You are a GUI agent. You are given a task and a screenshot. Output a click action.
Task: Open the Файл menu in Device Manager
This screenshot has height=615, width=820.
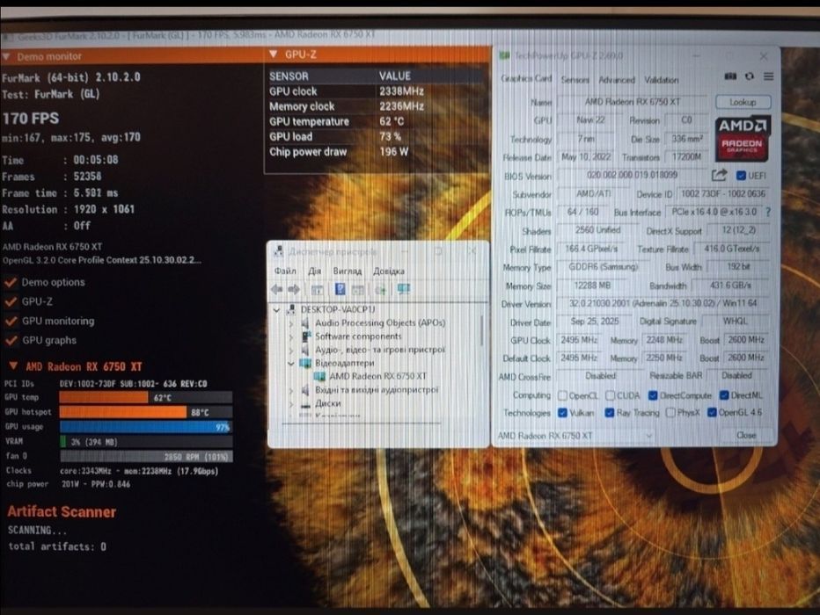[x=285, y=271]
